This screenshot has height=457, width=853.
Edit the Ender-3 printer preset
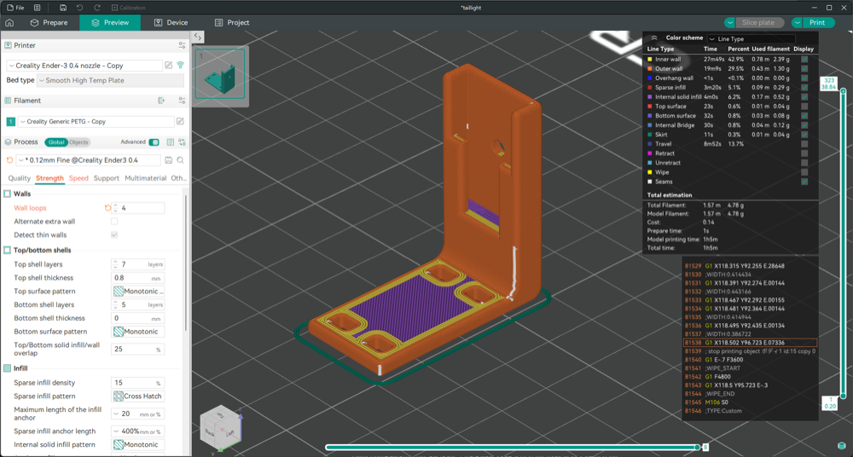click(169, 66)
